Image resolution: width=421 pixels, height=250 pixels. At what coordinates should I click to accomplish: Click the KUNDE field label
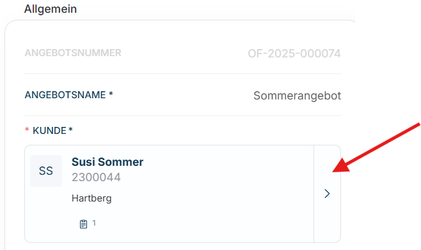[49, 131]
